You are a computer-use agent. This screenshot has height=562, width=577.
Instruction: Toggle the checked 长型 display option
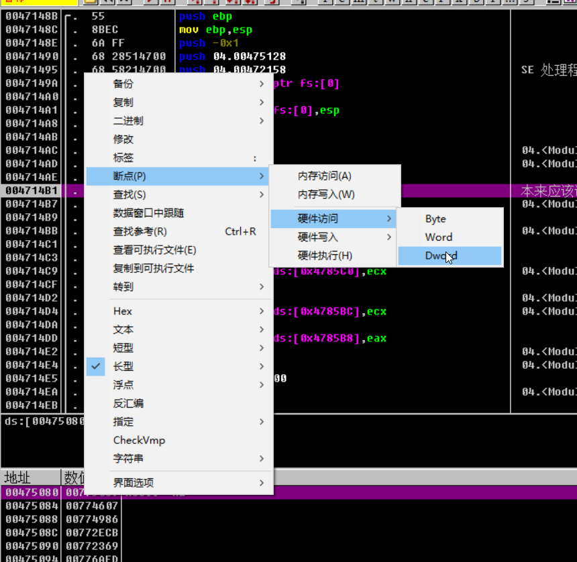click(x=180, y=366)
